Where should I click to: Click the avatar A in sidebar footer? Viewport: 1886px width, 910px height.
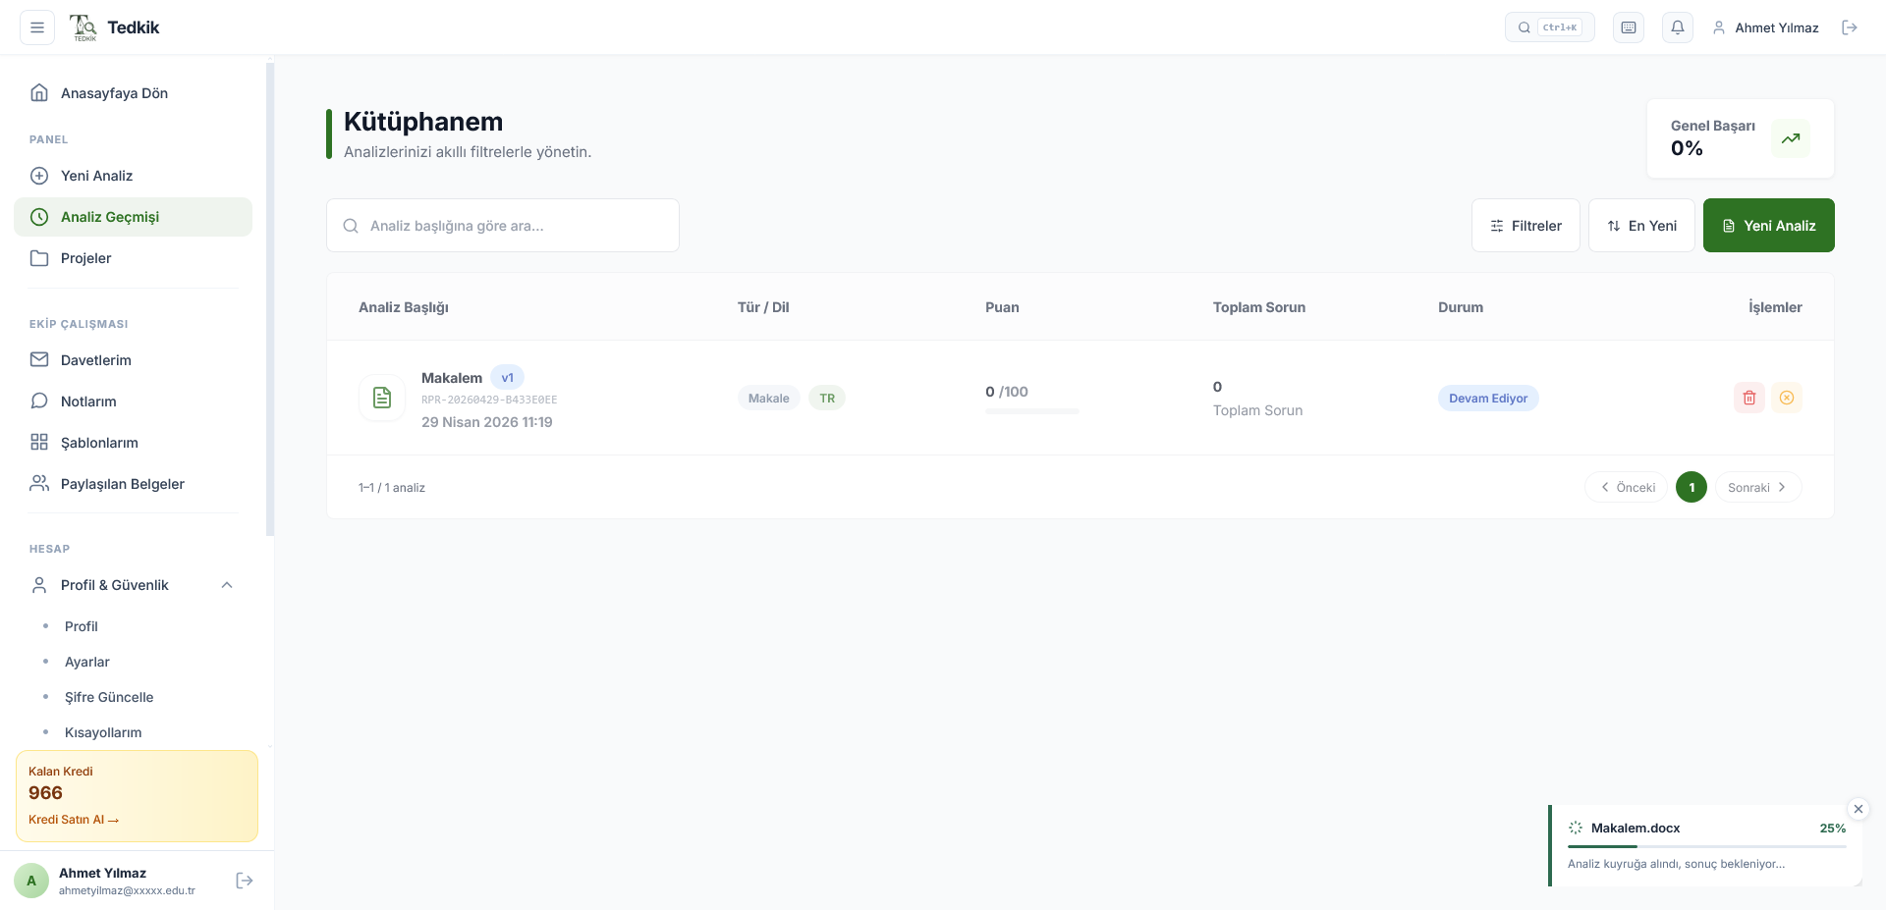coord(31,881)
